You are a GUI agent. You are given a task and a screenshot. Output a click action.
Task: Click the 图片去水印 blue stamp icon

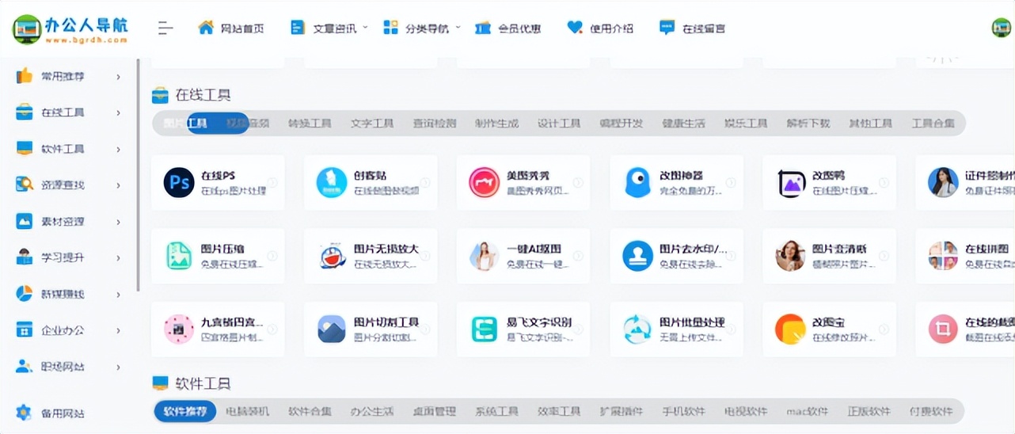click(637, 256)
